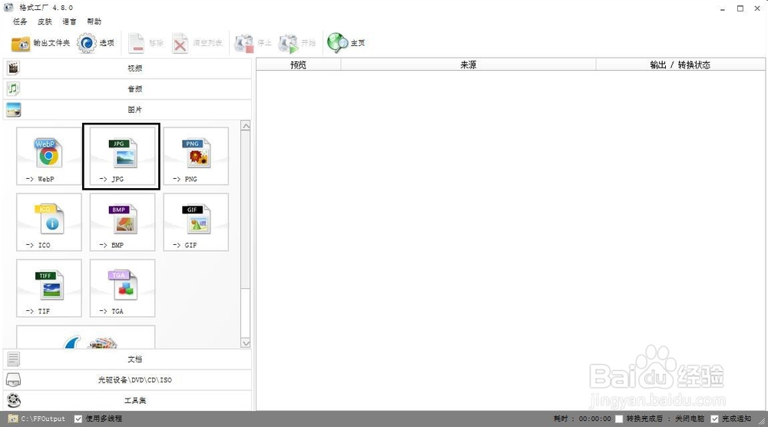Click the format list scrollbar up arrow

click(246, 126)
